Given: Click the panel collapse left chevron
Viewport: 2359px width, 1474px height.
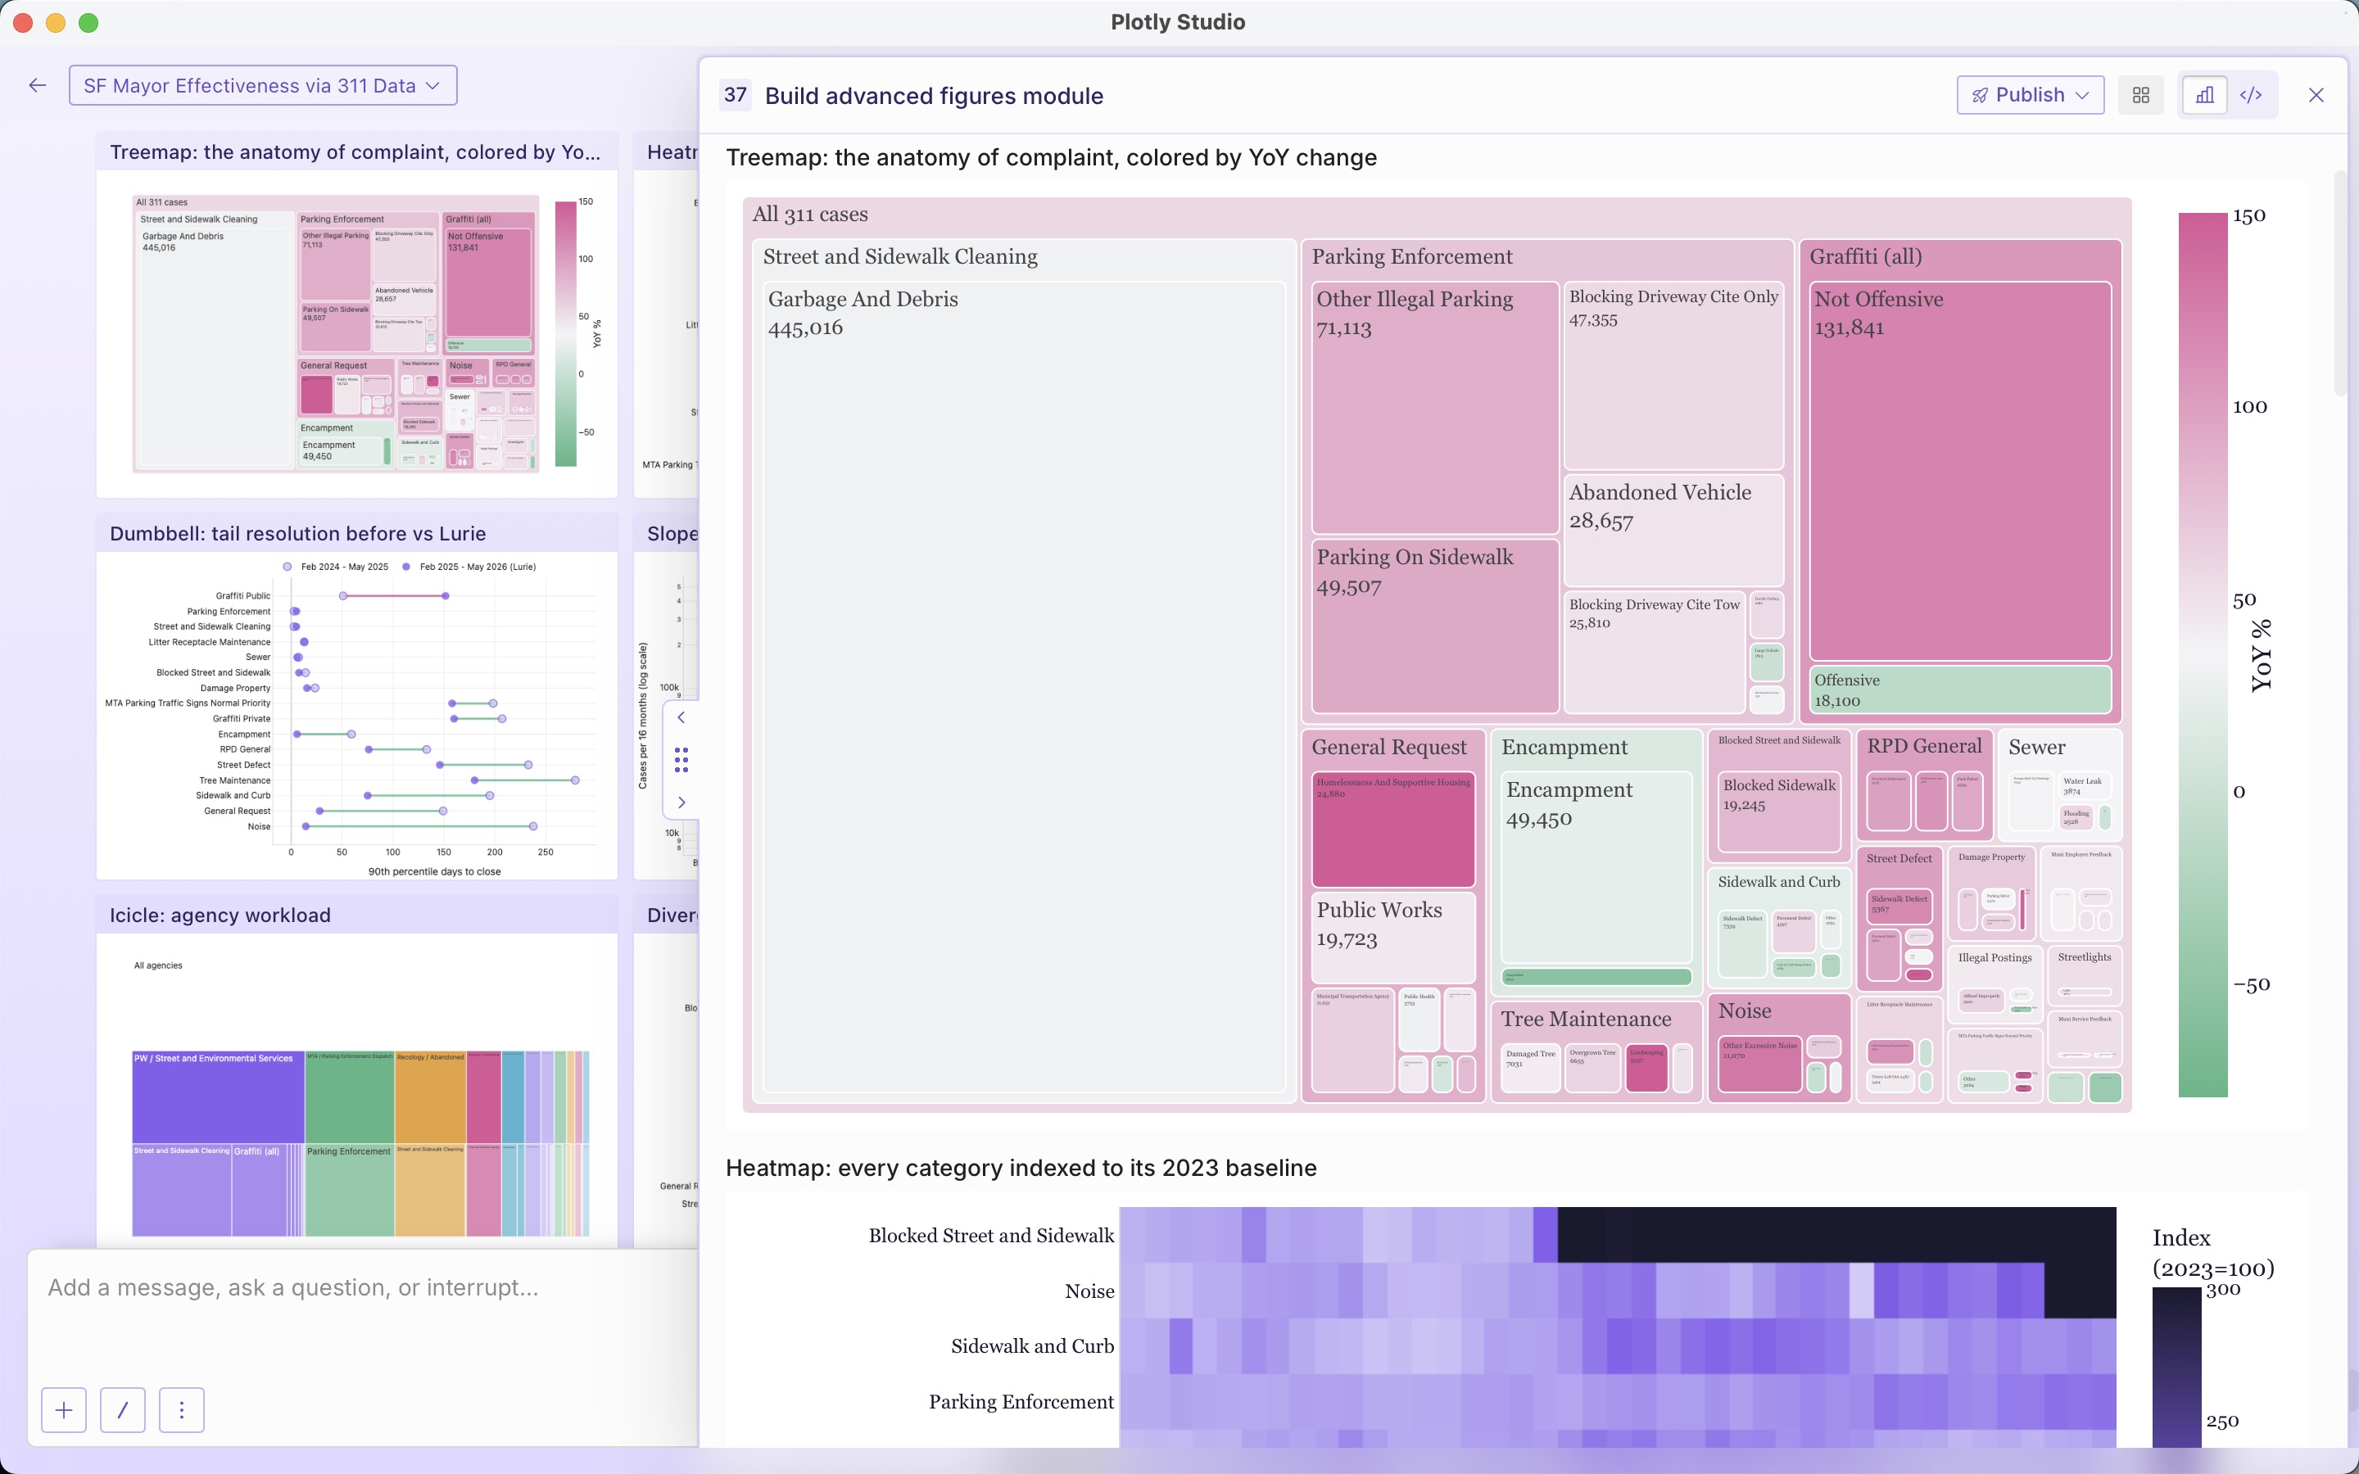Looking at the screenshot, I should pyautogui.click(x=681, y=717).
